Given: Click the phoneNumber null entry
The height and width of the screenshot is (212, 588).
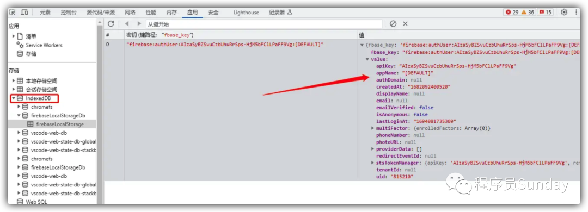Looking at the screenshot, I should coord(400,135).
